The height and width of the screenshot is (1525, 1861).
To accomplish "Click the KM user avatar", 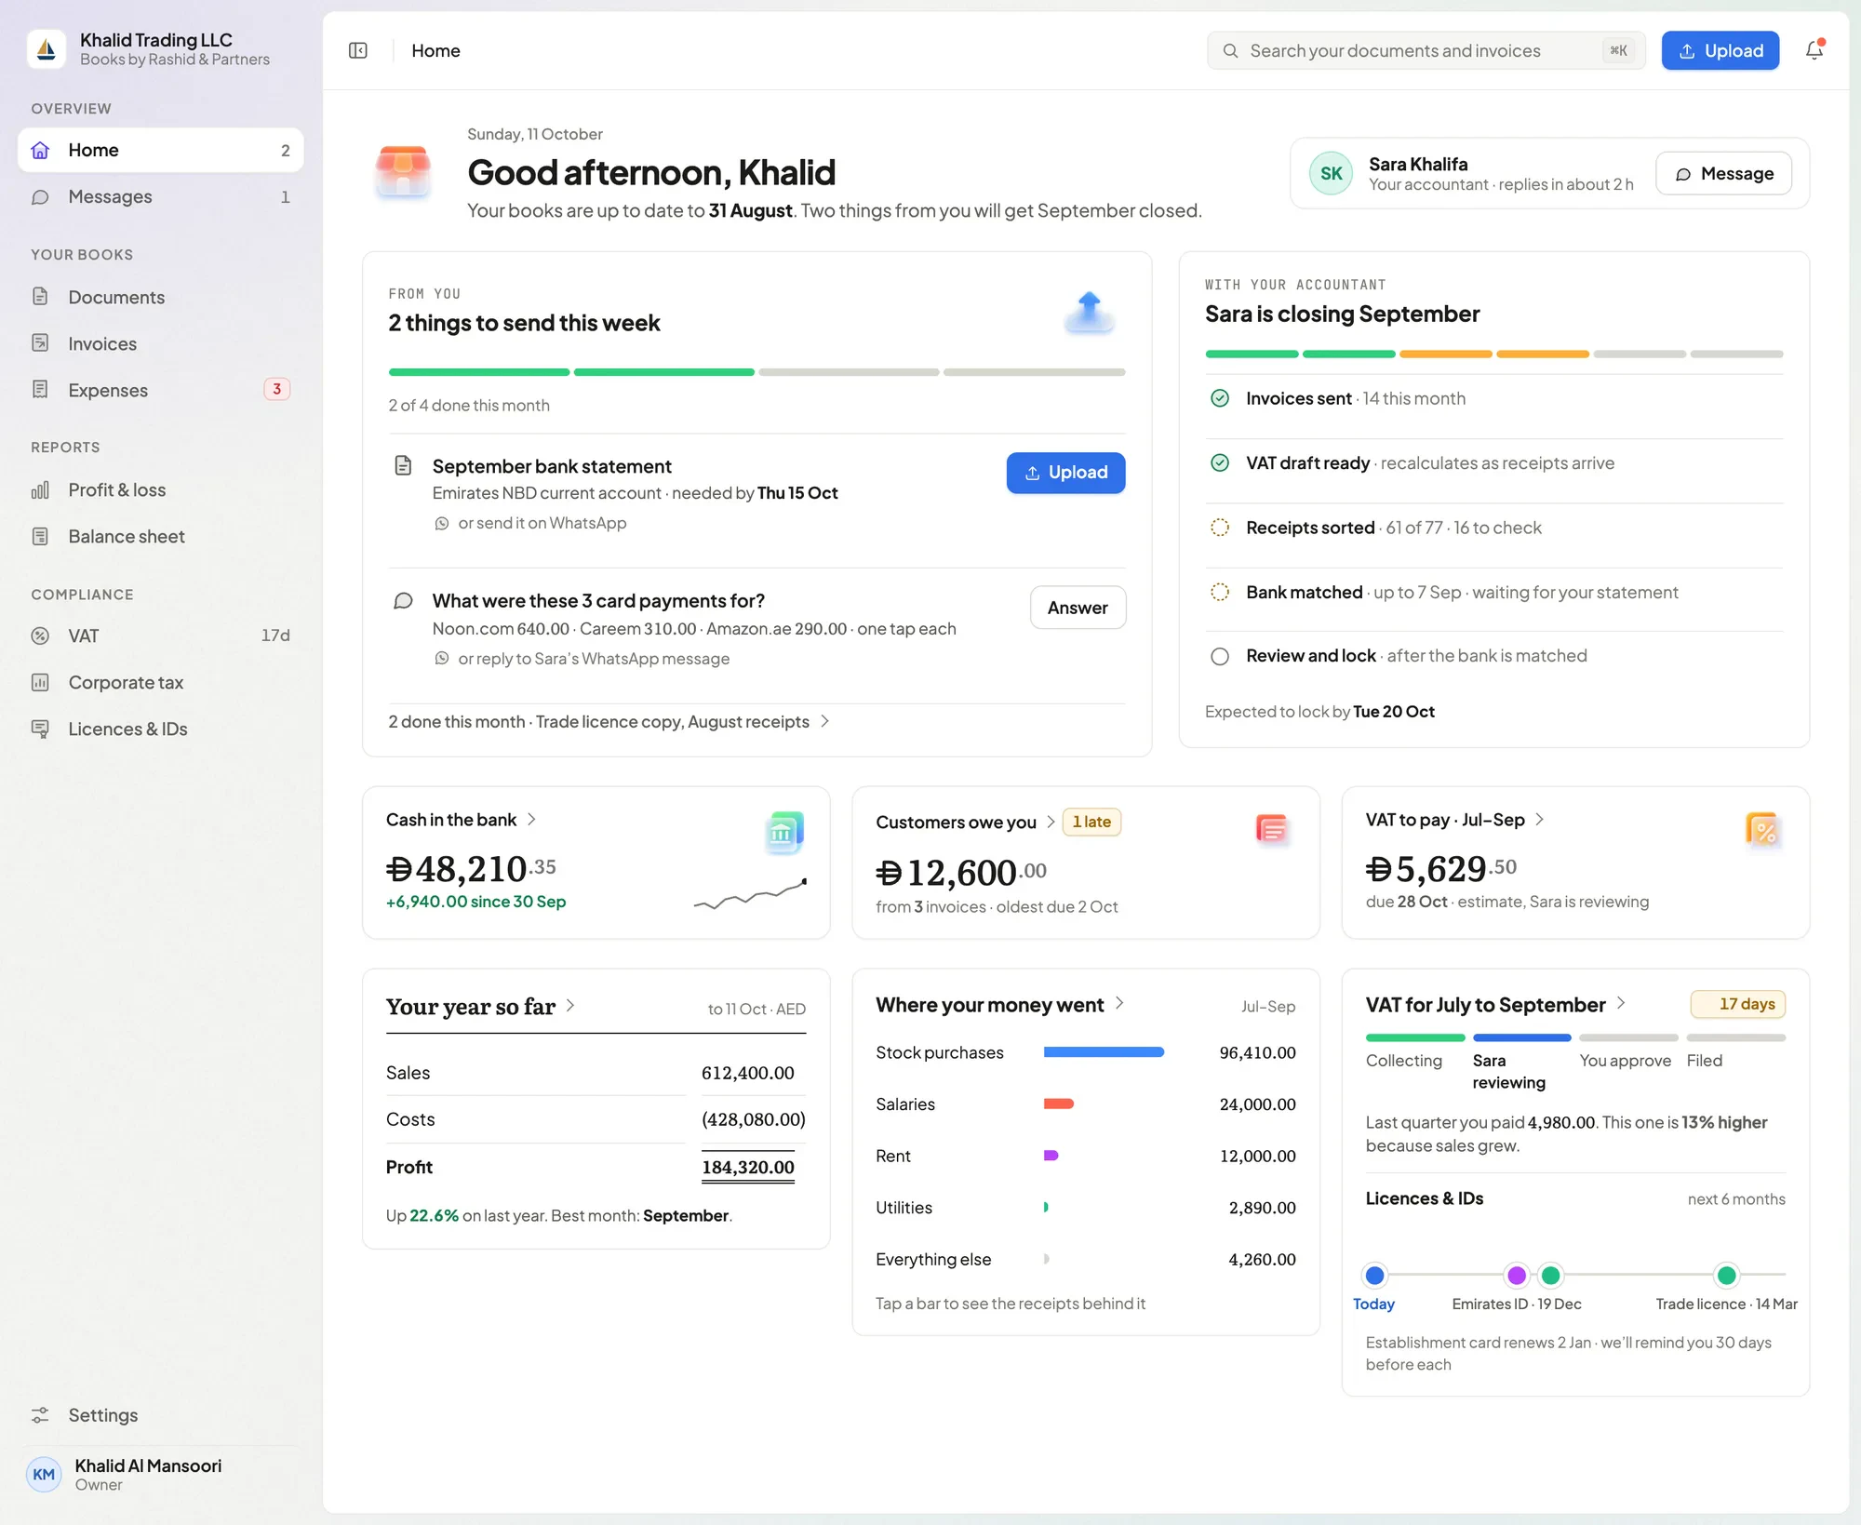I will pyautogui.click(x=44, y=1474).
